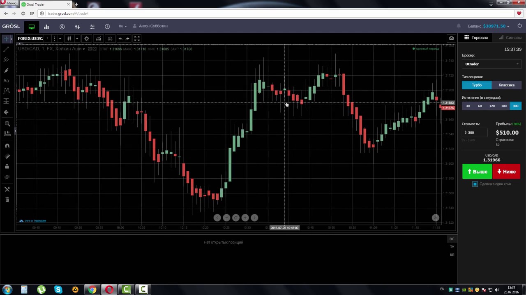
Task: Select the Aa text tool
Action: click(6, 81)
